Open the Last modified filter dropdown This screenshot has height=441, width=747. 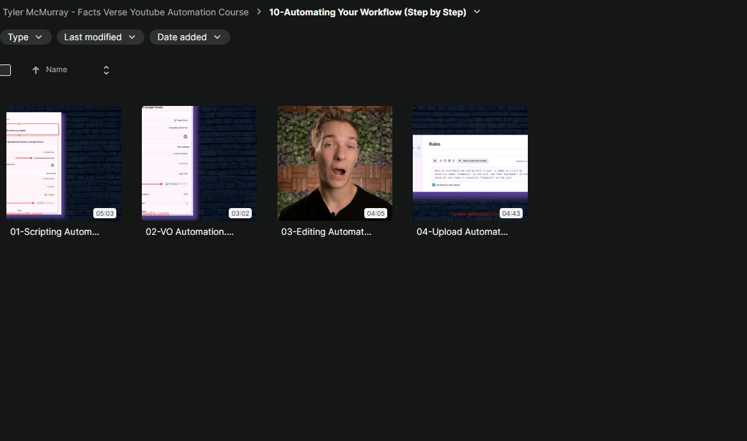point(100,37)
